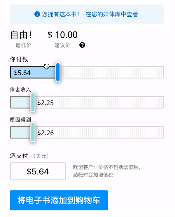Open the 媒体库 link
Image resolution: width=175 pixels, height=217 pixels.
point(114,14)
